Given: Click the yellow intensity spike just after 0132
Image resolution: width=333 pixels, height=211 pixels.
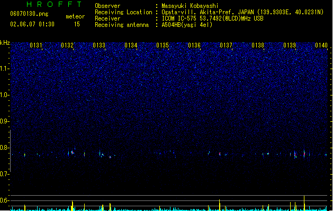Looking at the screenshot, I should tap(72, 206).
